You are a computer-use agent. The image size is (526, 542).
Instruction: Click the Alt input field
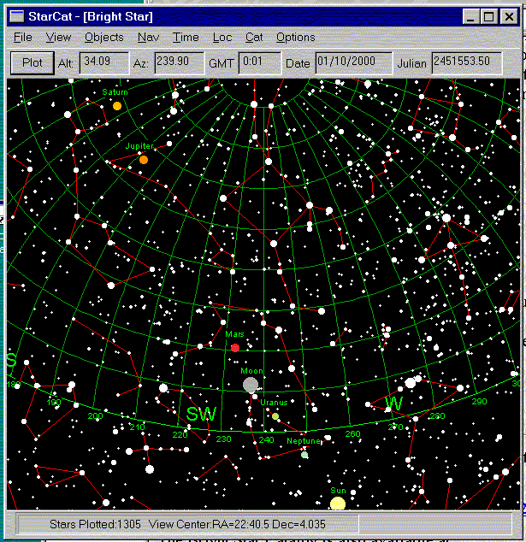point(104,62)
